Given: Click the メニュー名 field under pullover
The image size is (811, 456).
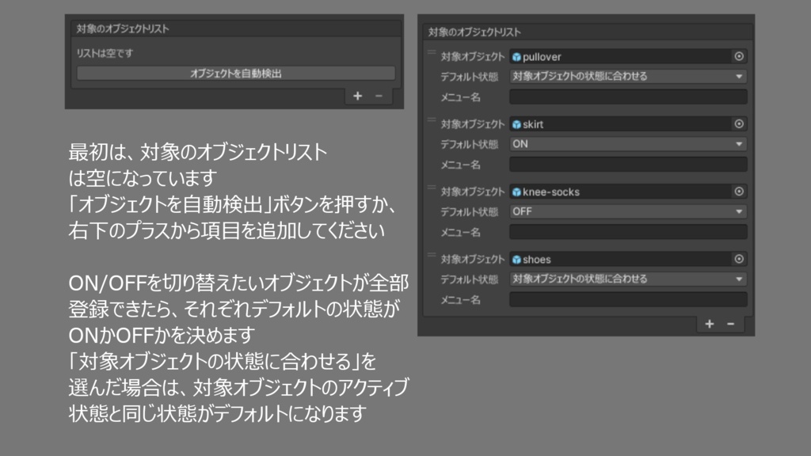Looking at the screenshot, I should coord(628,96).
